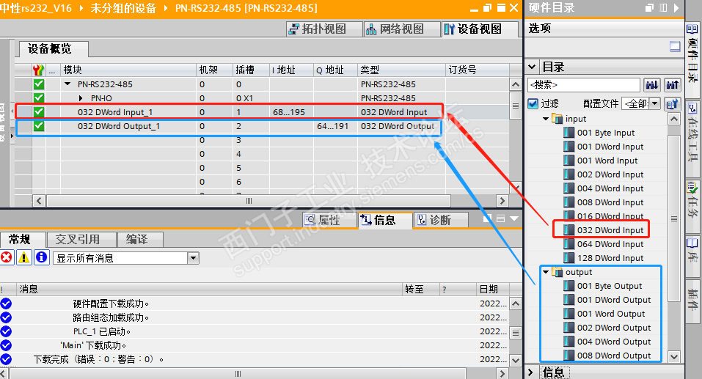Collapse the PN-RS232-485 device row
Viewport: 702px width, 379px height.
pos(67,84)
